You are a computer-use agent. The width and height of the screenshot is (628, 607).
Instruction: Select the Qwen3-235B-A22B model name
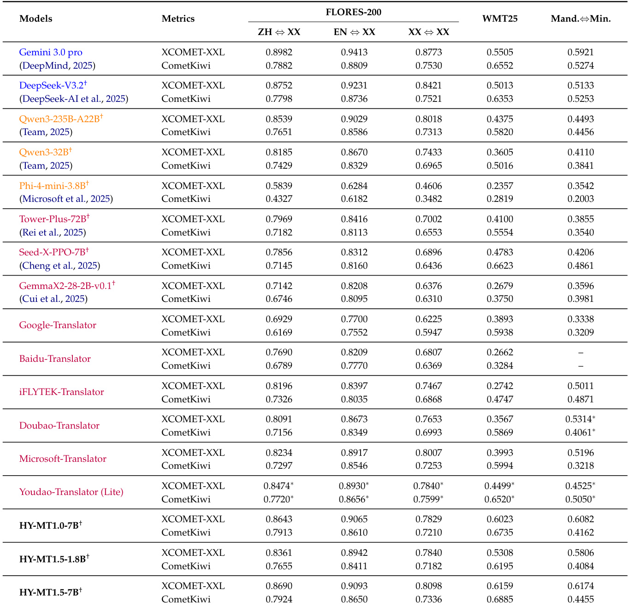click(x=59, y=119)
